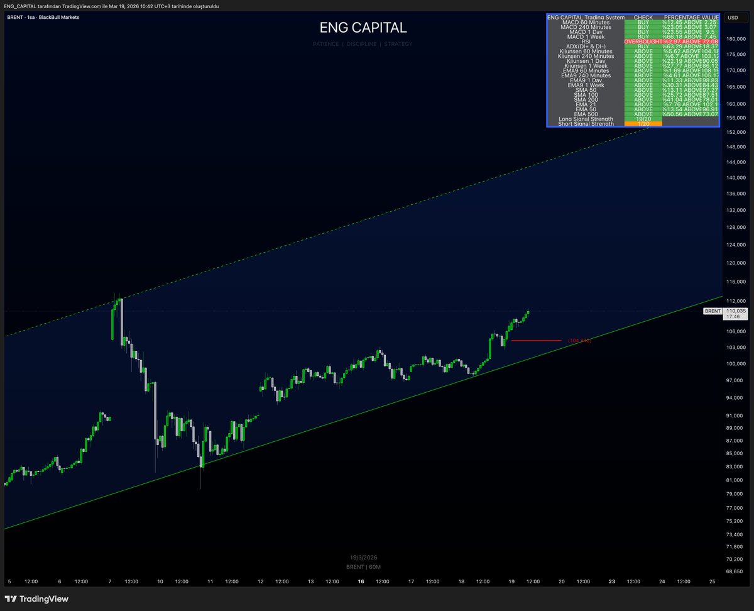This screenshot has width=754, height=611.
Task: Select the red horizontal line at 104
Action: (x=536, y=341)
